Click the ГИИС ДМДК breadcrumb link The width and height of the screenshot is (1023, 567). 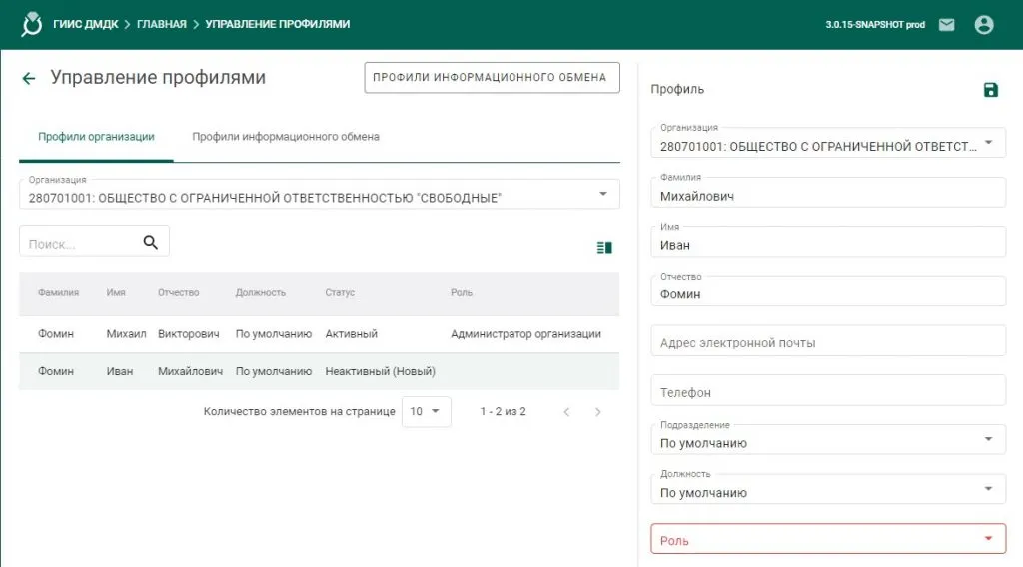[x=86, y=24]
